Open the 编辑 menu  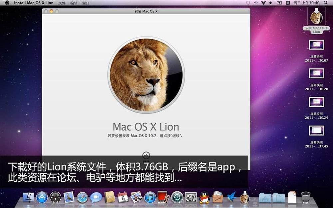pyautogui.click(x=74, y=3)
